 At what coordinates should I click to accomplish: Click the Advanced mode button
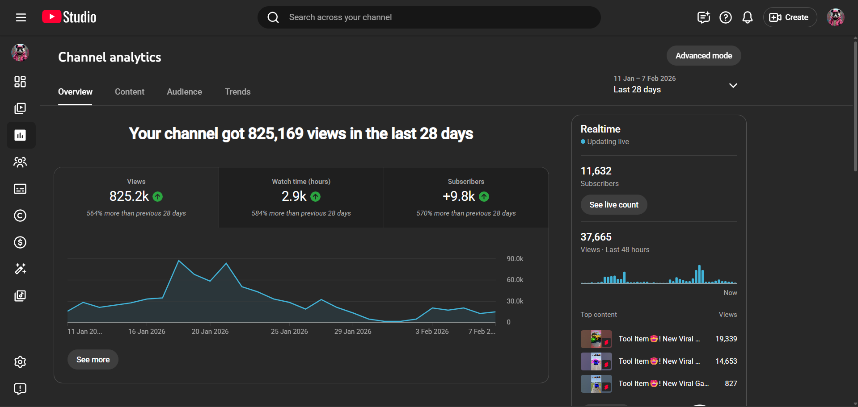[703, 56]
